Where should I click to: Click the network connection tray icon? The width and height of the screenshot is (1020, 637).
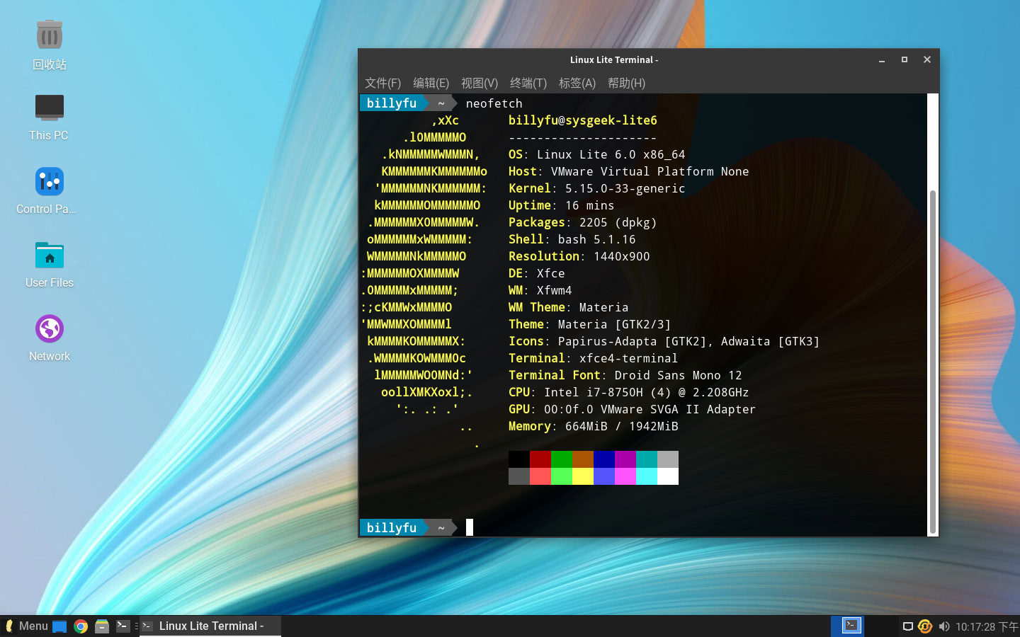907,626
